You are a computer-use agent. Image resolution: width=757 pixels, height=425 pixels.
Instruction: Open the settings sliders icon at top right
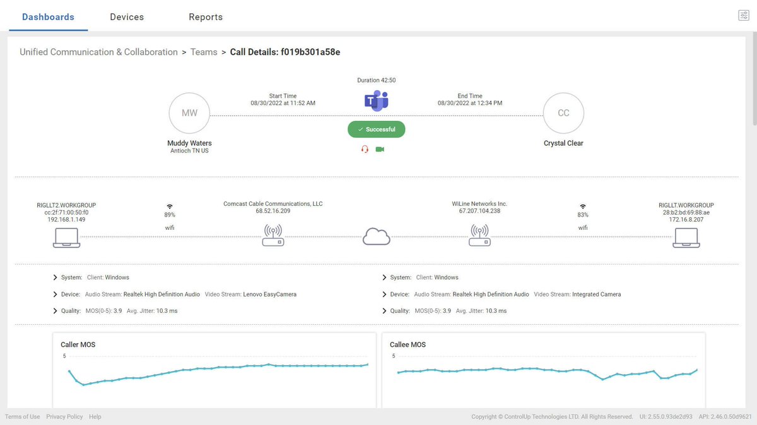[x=744, y=16]
